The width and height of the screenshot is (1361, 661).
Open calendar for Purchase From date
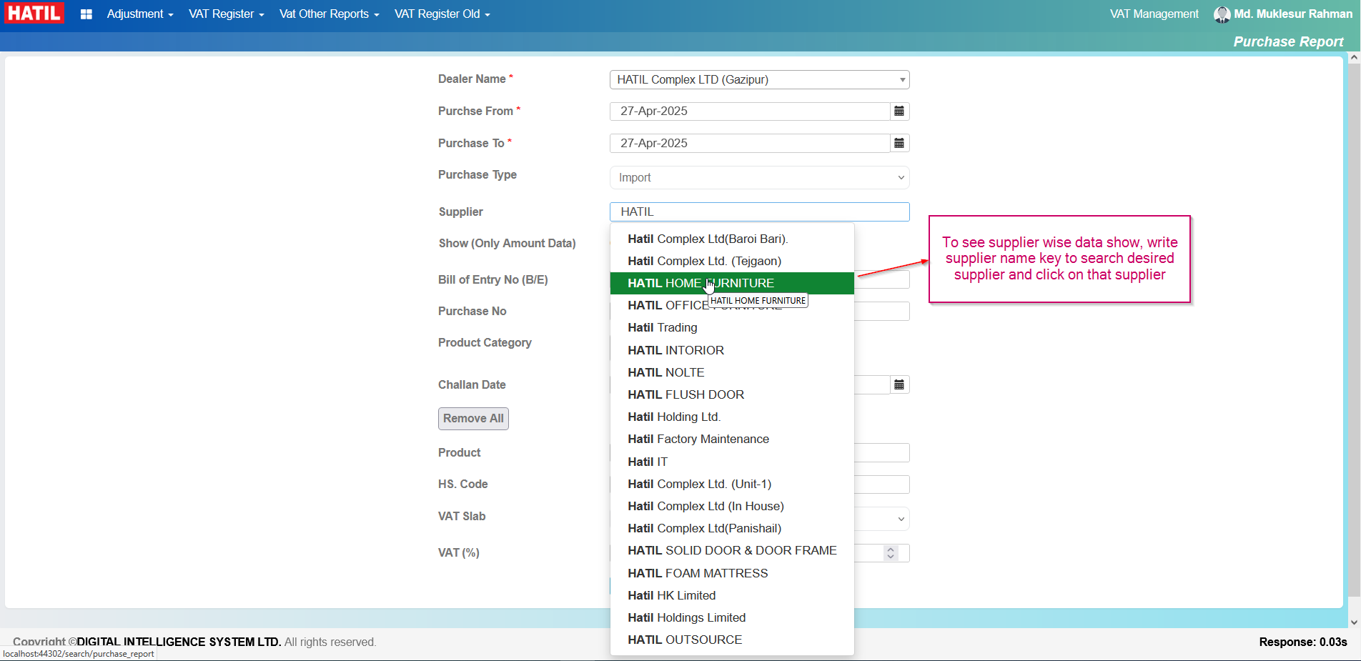899,111
